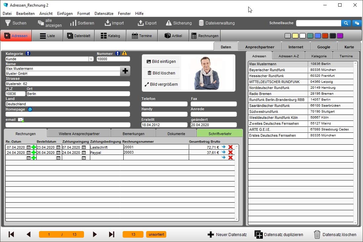Open the Datensätze menu
363x242 pixels.
104,14
